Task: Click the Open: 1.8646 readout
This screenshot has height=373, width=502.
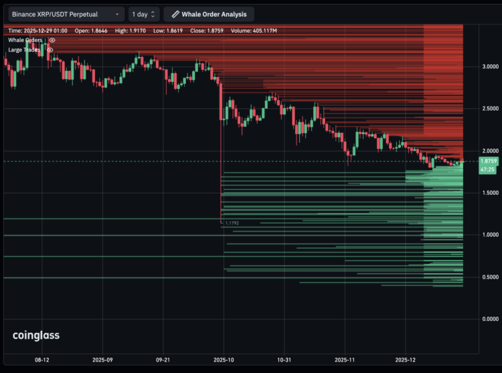Action: [x=91, y=31]
